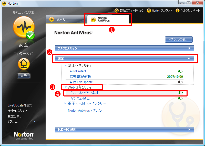Click the Network Map house icon
Image resolution: width=205 pixels, height=146 pixels.
(24, 64)
